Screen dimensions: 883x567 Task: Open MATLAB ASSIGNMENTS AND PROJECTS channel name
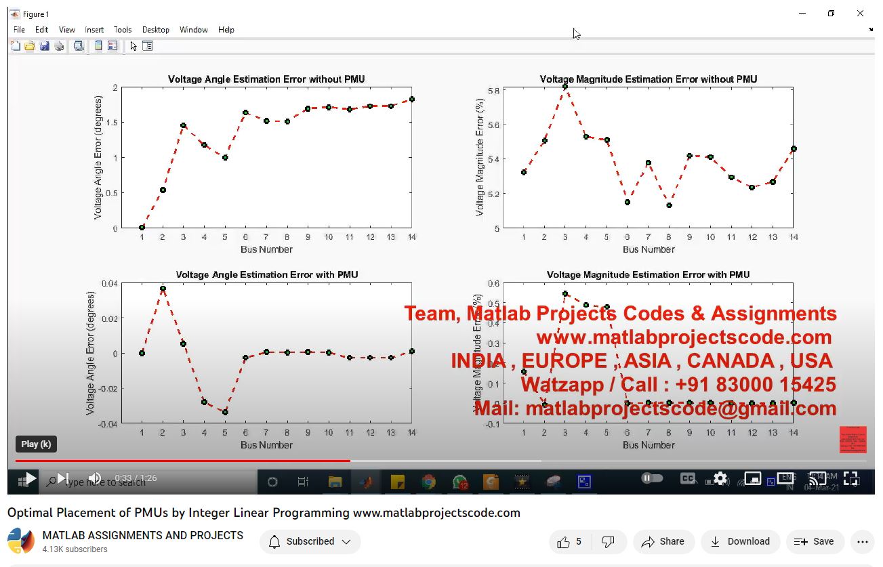click(143, 535)
